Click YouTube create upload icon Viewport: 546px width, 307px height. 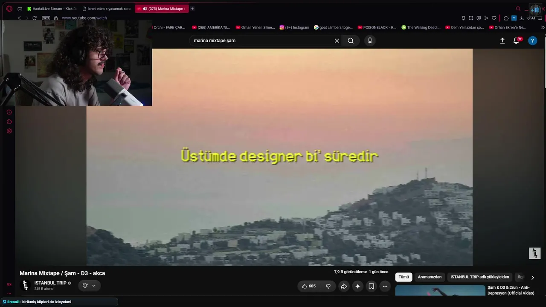click(x=502, y=41)
